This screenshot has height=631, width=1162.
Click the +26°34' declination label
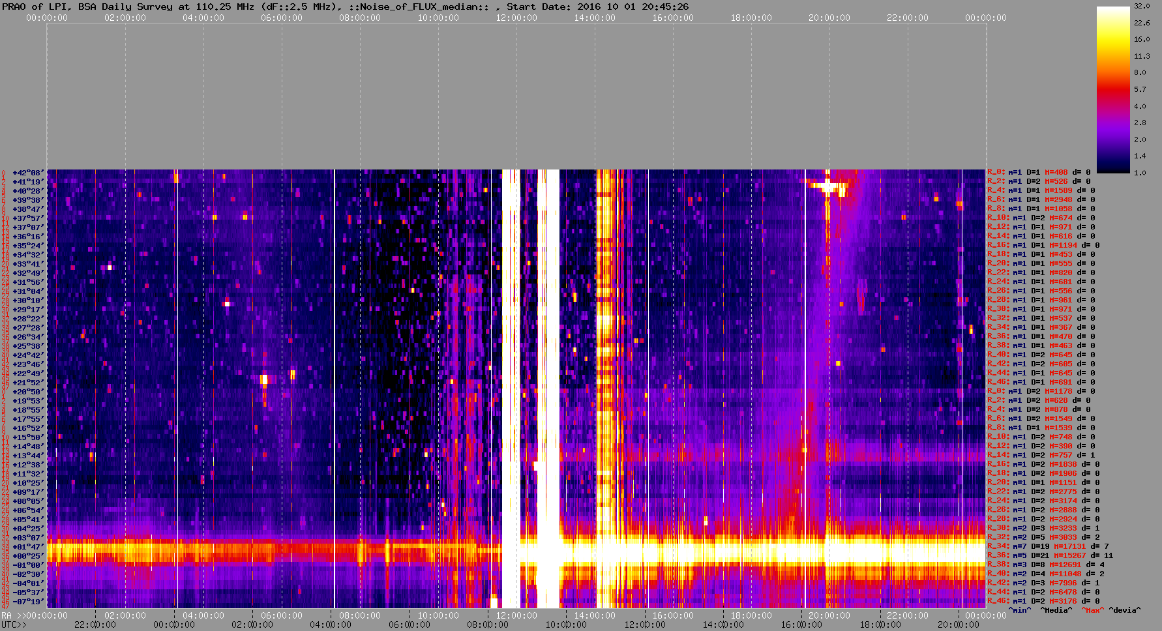click(x=28, y=337)
